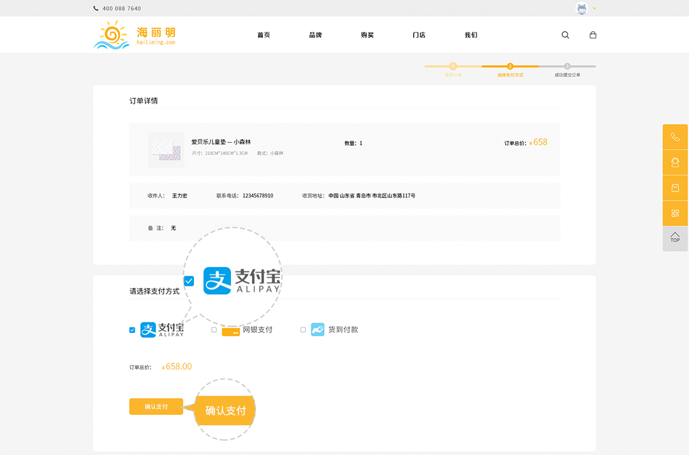This screenshot has width=689, height=455.
Task: Open the 门店 nav item
Action: 419,34
